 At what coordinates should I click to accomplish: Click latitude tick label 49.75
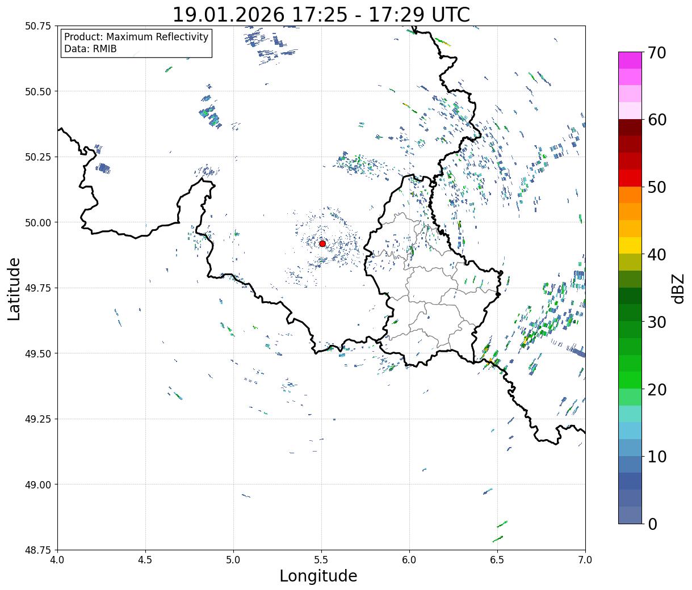tap(38, 288)
